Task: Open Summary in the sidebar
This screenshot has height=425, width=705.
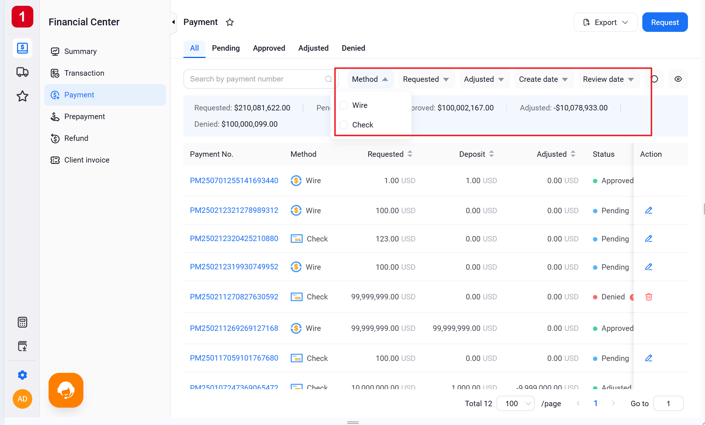Action: point(105,51)
